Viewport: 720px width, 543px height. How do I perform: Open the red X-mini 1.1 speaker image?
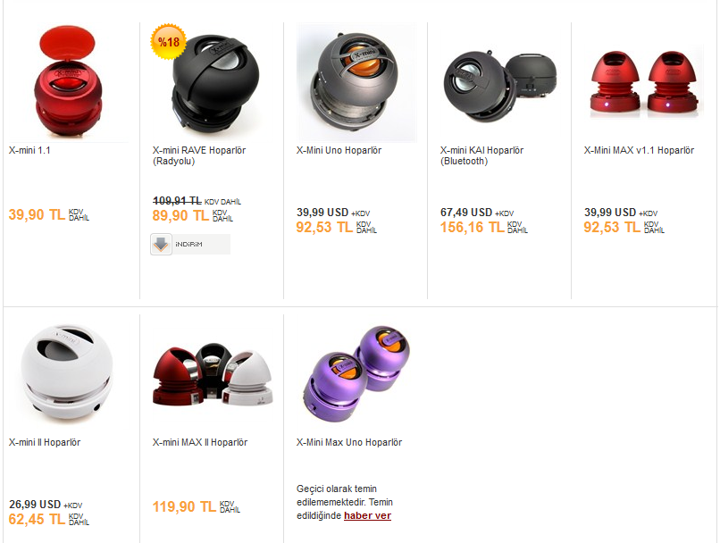tap(68, 81)
